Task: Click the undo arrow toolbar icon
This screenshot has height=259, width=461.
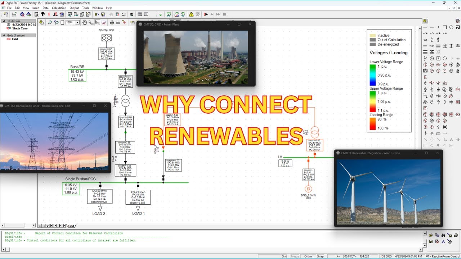Action: tap(124, 14)
